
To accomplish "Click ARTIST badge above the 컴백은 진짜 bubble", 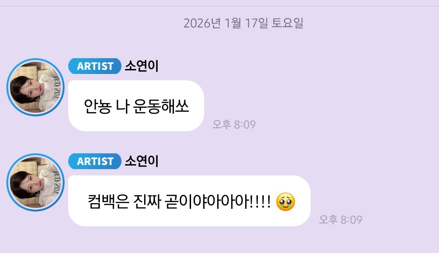I will [x=95, y=161].
